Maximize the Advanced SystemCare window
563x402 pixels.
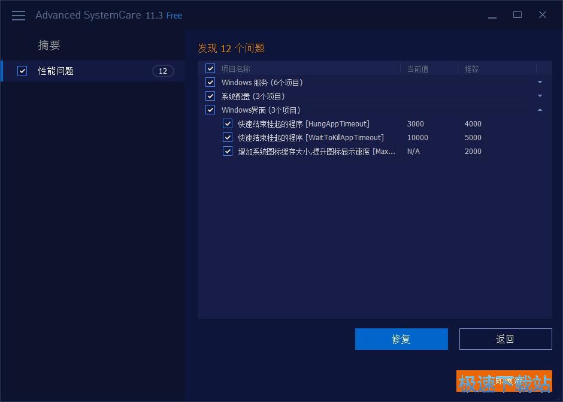(517, 15)
